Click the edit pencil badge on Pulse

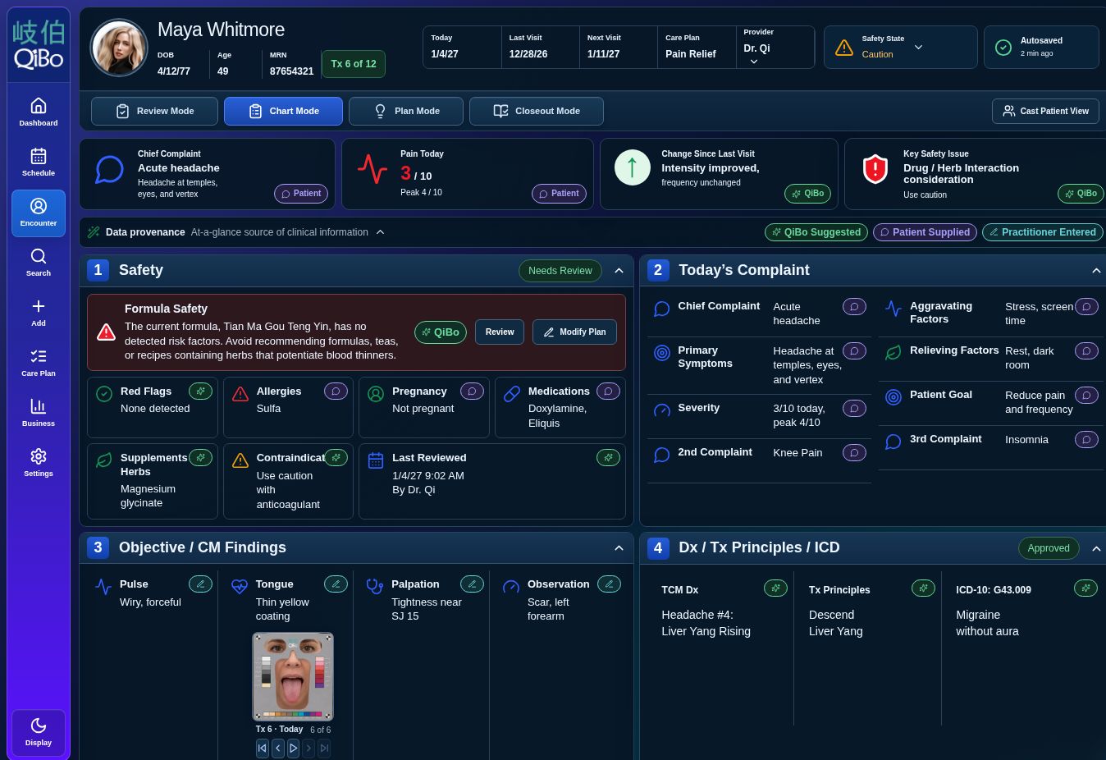point(200,584)
